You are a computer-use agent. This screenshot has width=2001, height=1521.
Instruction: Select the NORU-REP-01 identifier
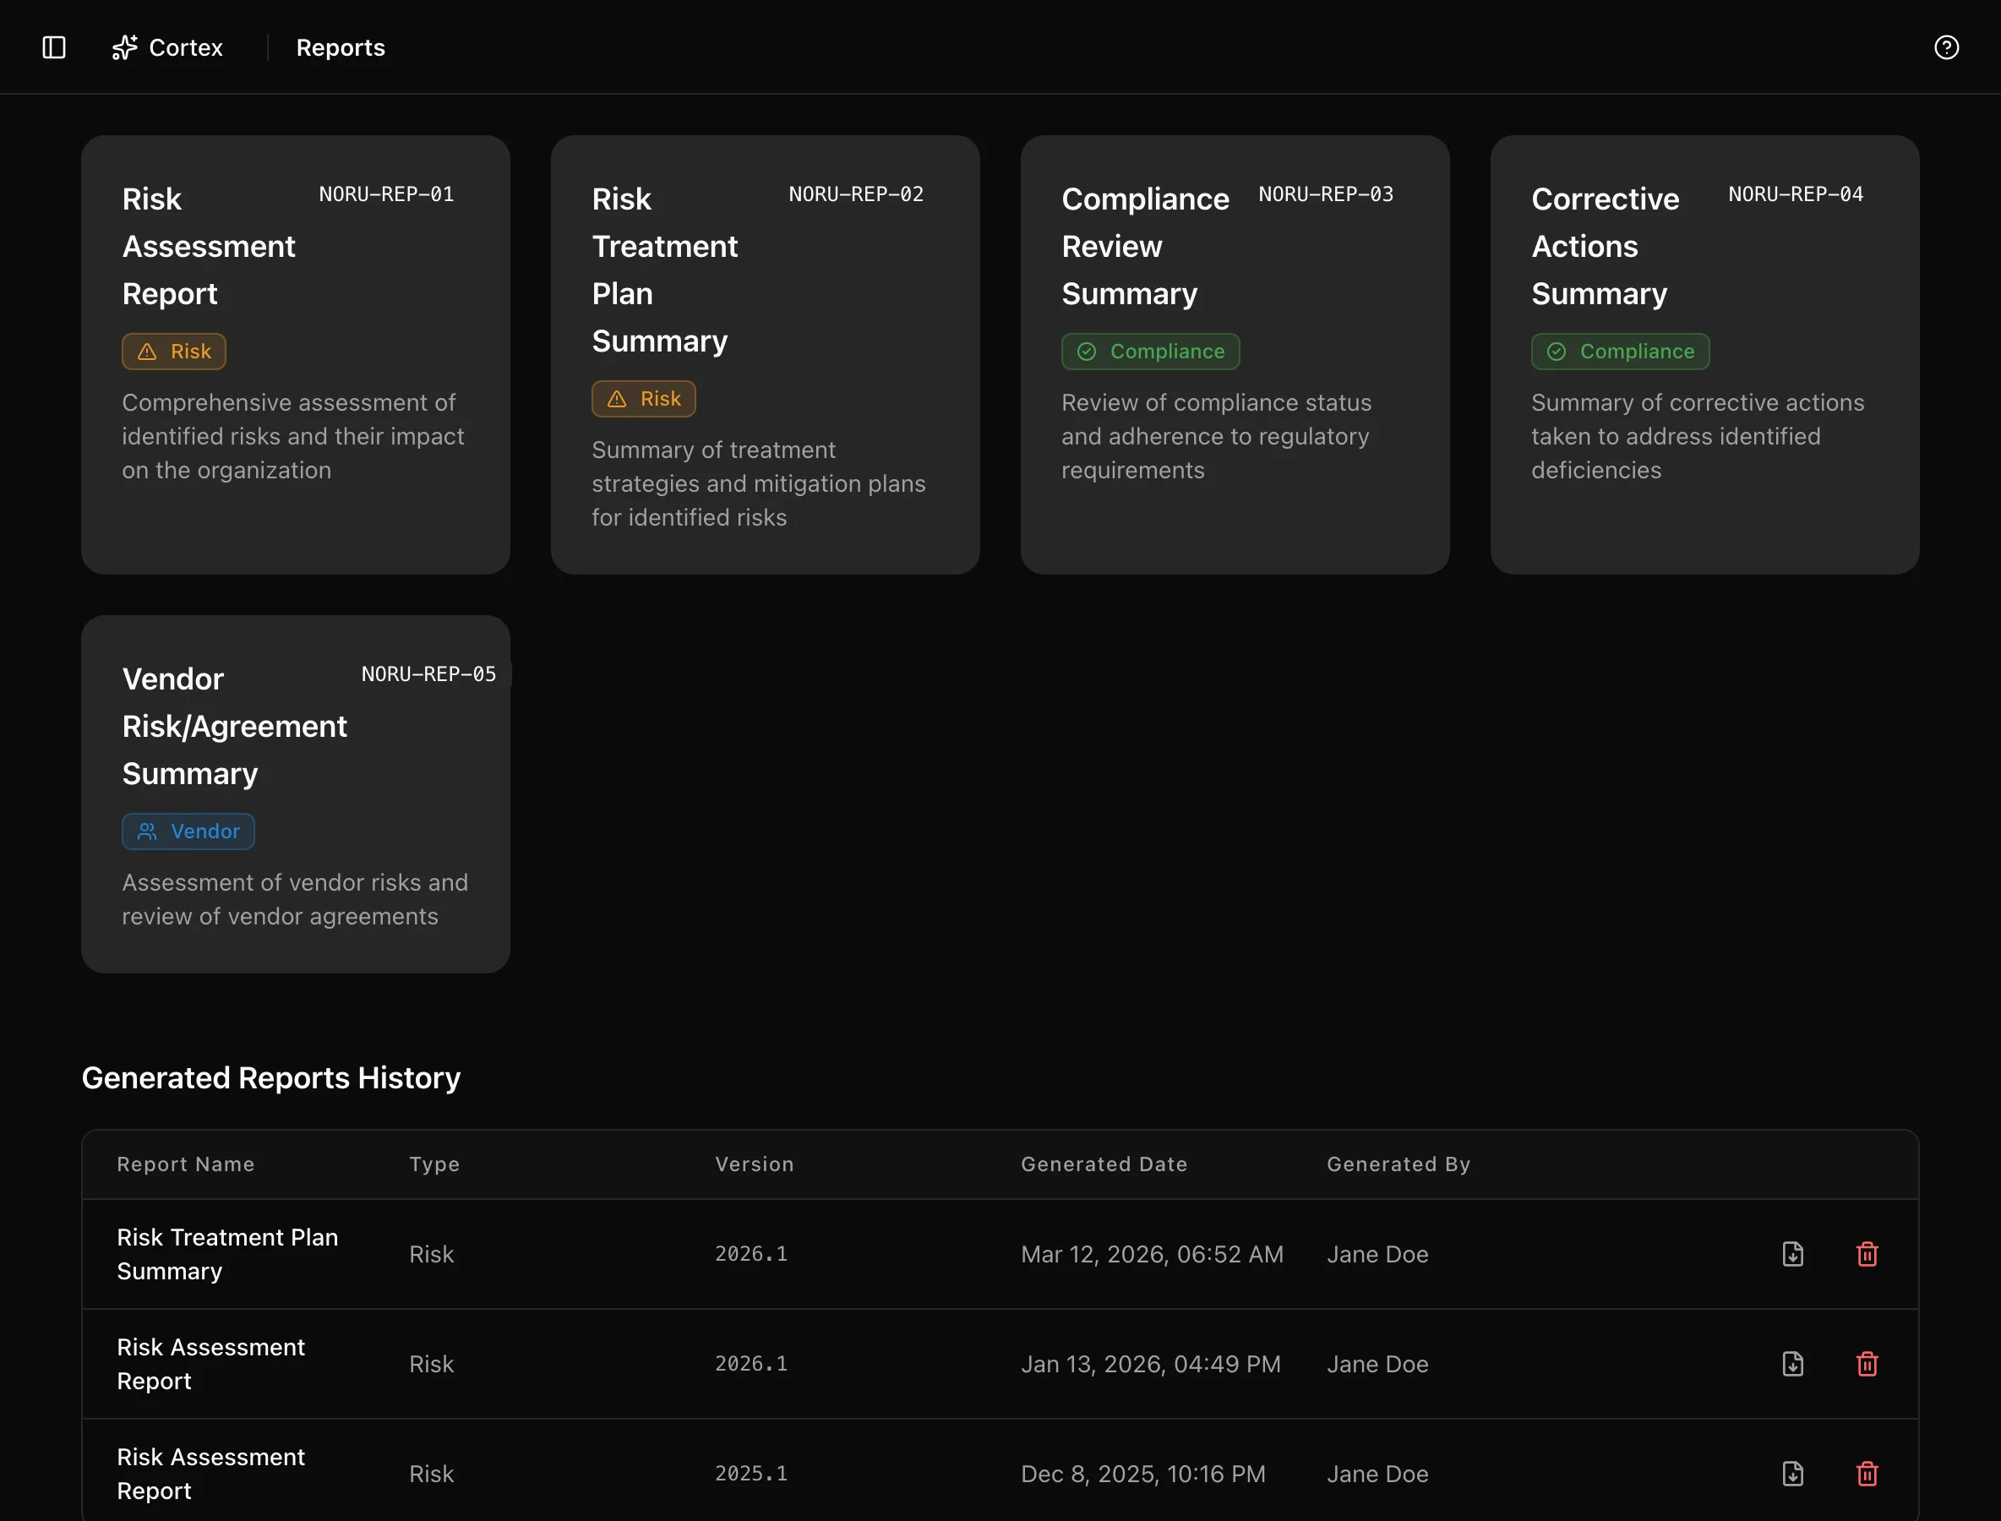pyautogui.click(x=387, y=194)
